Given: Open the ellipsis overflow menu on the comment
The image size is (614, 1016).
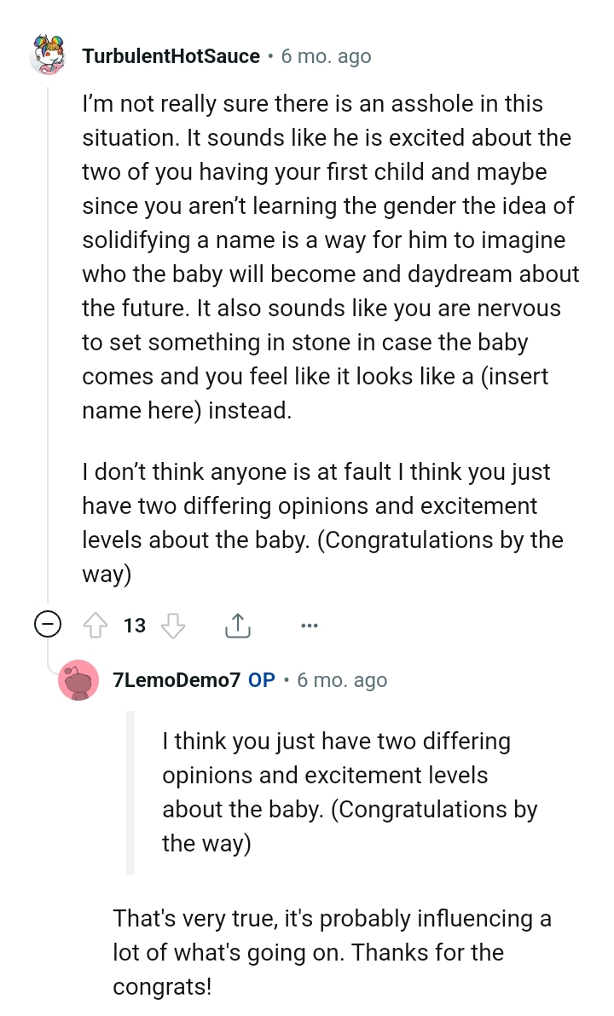Looking at the screenshot, I should click(309, 625).
